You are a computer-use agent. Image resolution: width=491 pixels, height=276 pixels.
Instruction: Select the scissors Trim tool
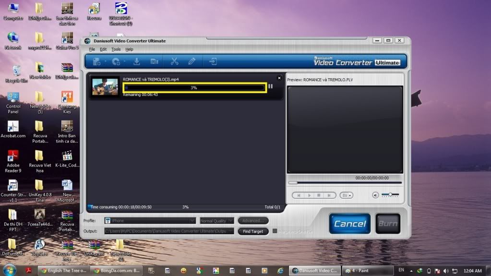174,61
